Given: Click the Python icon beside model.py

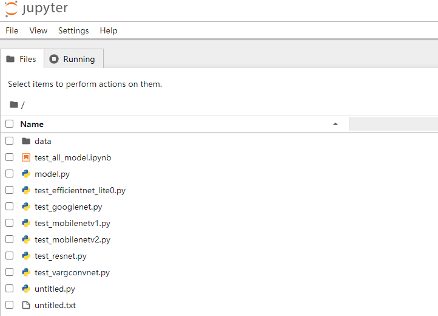Looking at the screenshot, I should coord(26,174).
